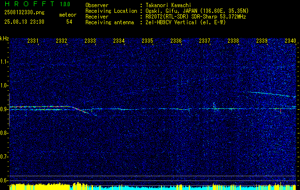The image size is (300, 190).
Task: Click the location Ogaki, Gifu, JAPAN text
Action: click(197, 11)
